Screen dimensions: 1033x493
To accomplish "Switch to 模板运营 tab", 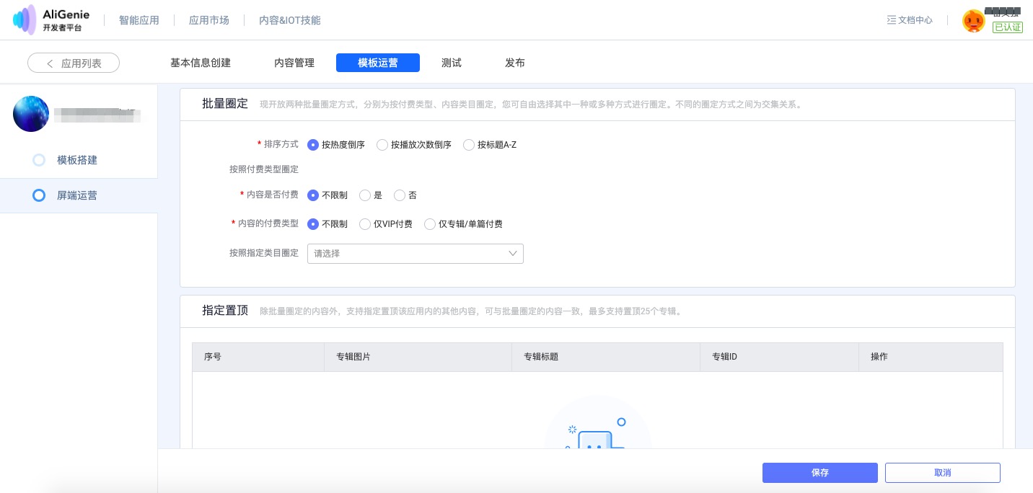I will tap(378, 63).
